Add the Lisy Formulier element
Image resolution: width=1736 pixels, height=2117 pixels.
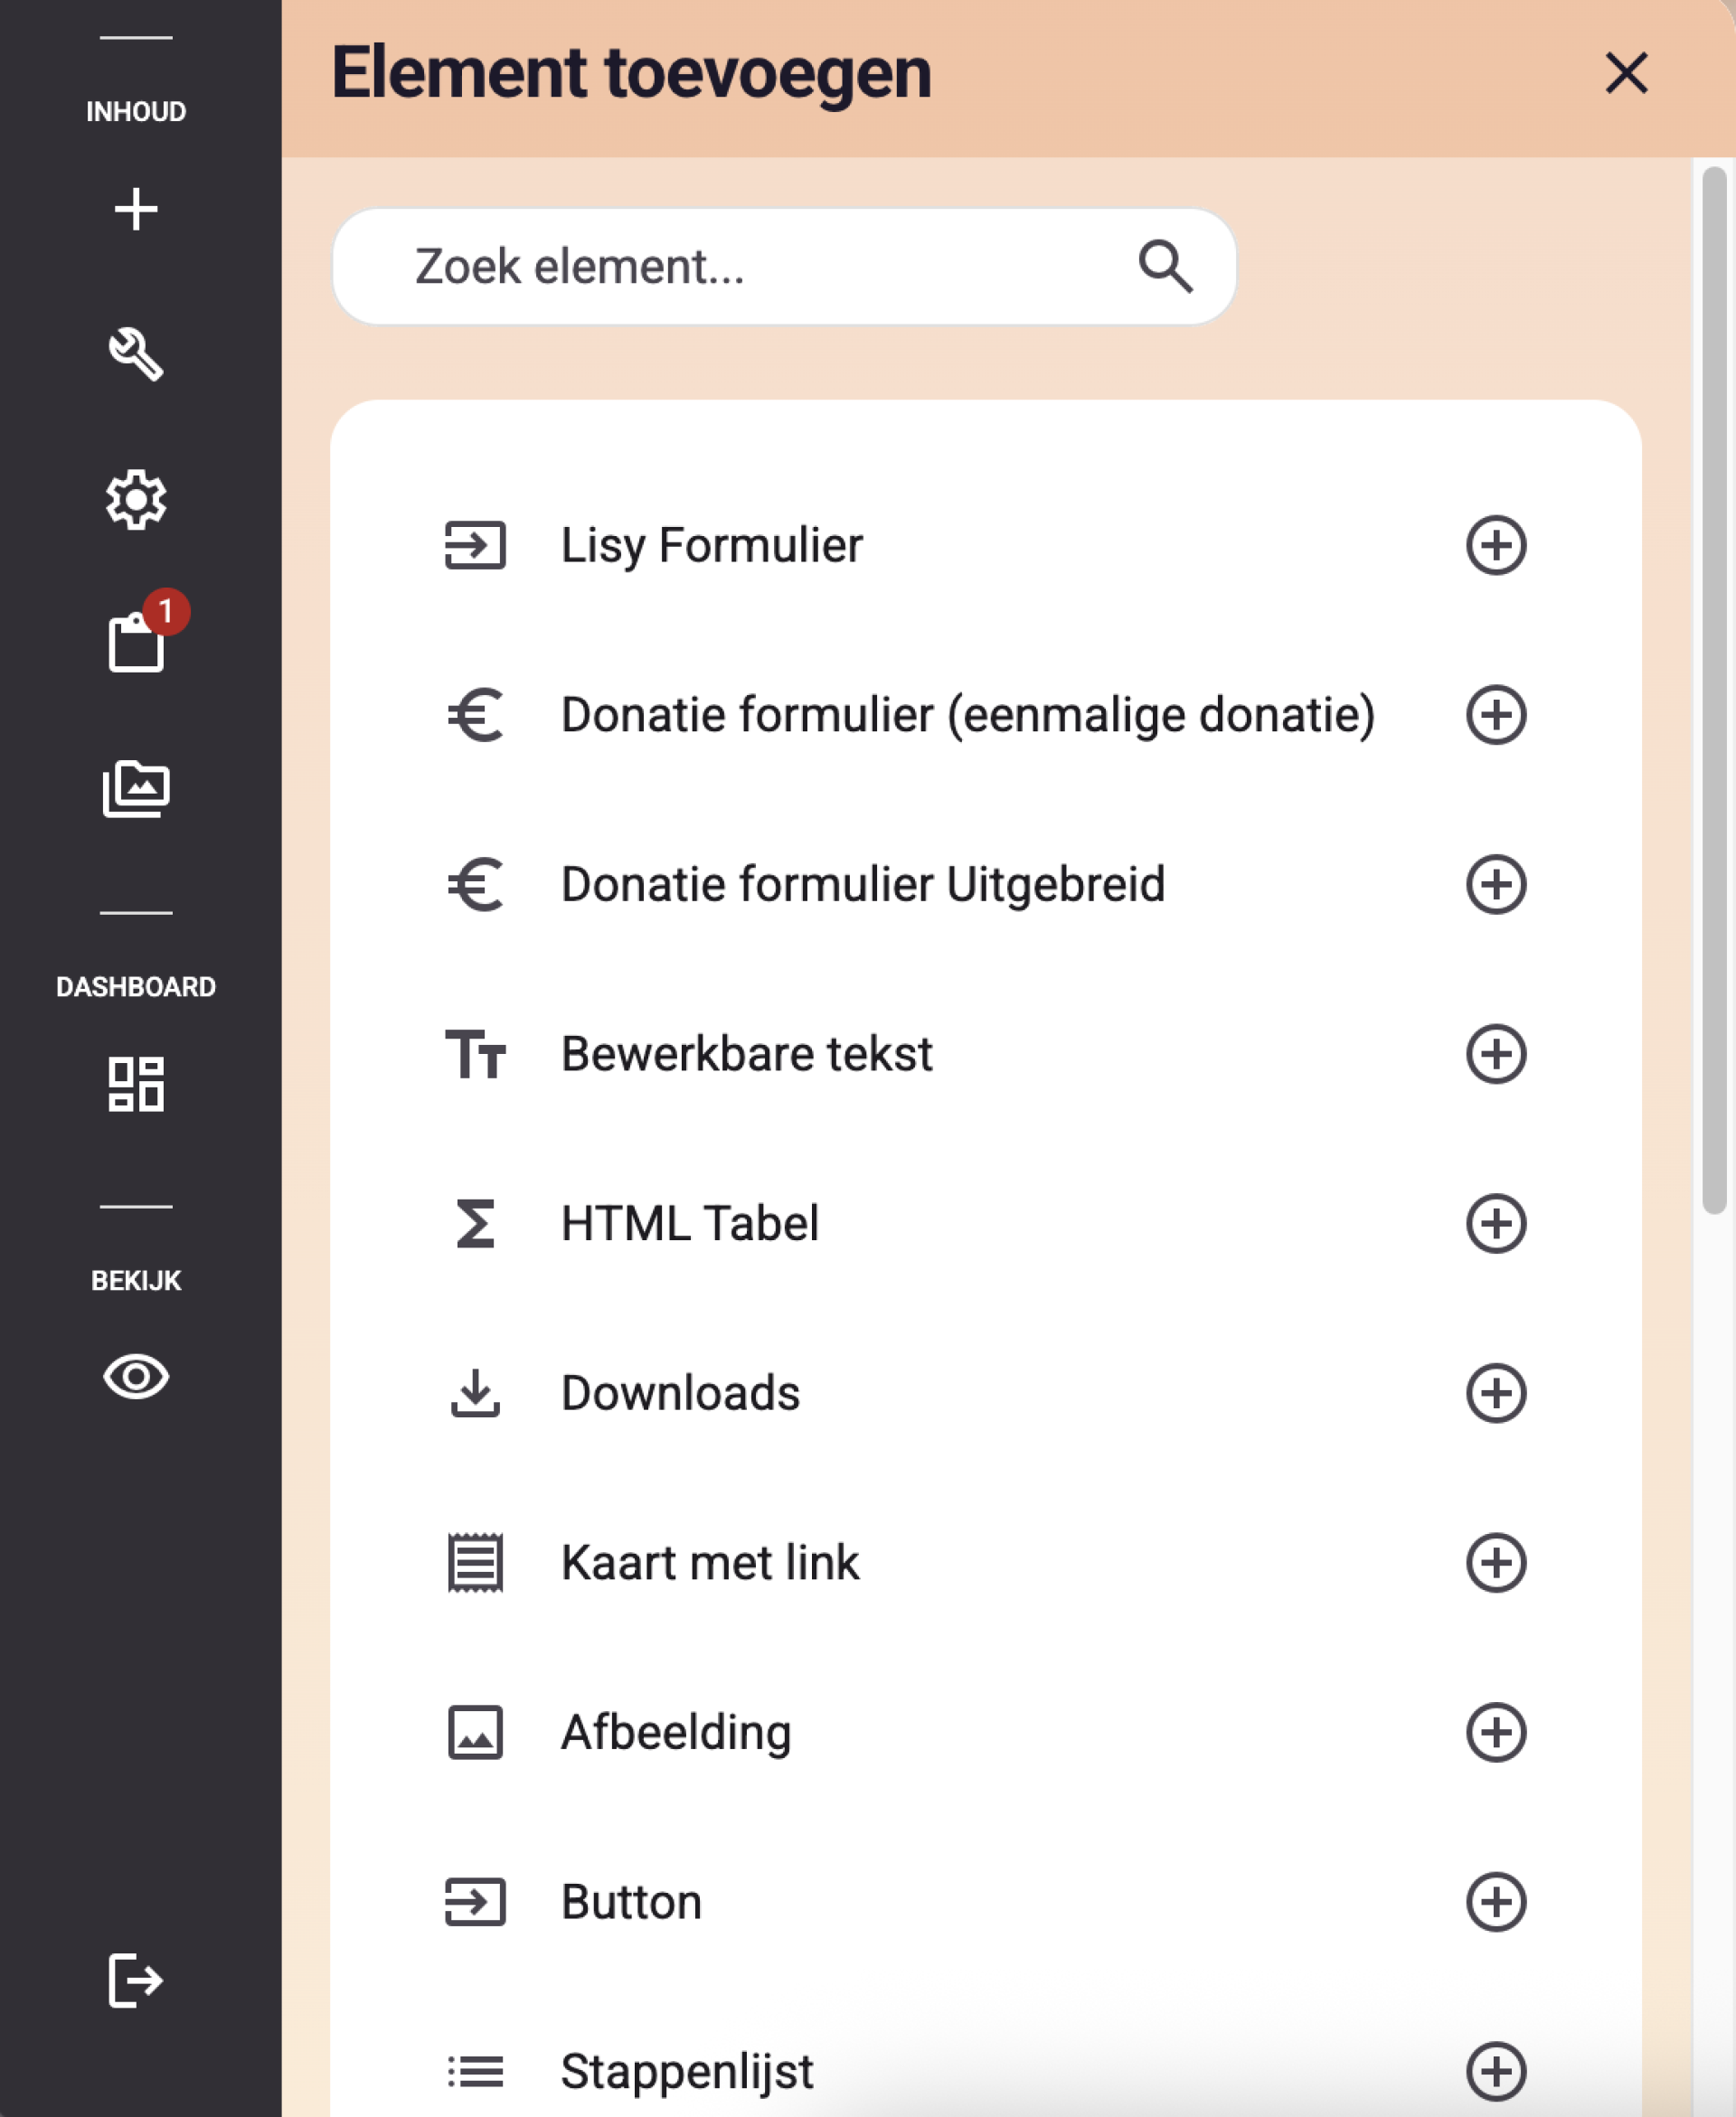click(1496, 545)
